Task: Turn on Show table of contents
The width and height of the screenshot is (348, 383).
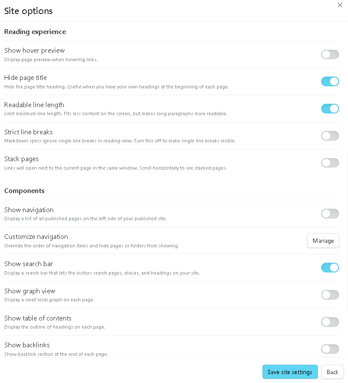Action: click(330, 322)
